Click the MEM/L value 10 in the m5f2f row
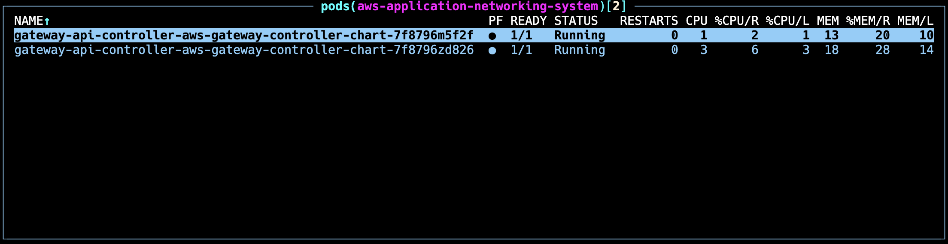 coord(926,35)
